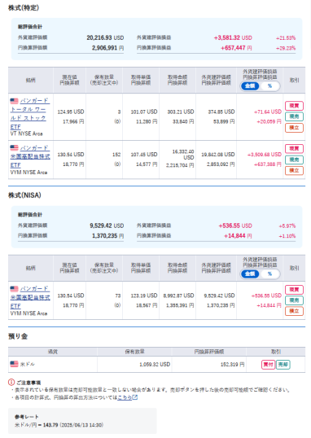Viewport: 311px width, 438px height.
Task: Click 現売 button for VT ETF row
Action: point(294,116)
